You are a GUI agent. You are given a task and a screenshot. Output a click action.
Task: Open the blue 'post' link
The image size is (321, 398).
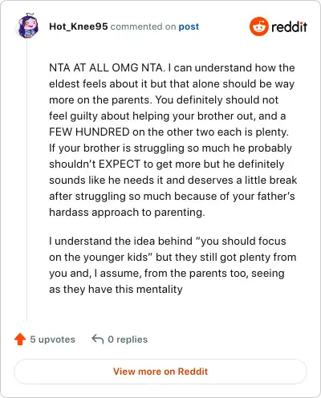tap(189, 26)
